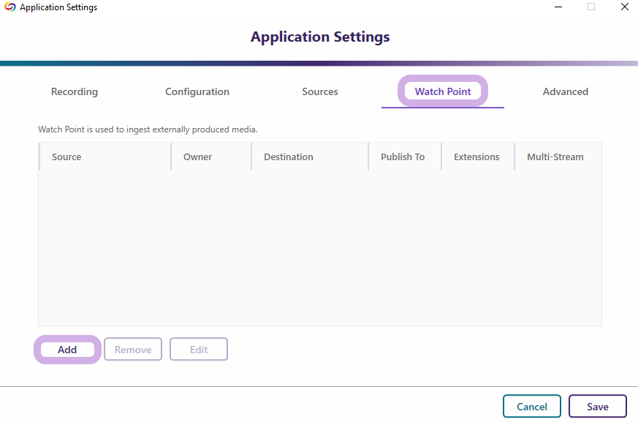Viewport: 638px width, 422px height.
Task: Minimize the Application Settings window
Action: (x=557, y=7)
